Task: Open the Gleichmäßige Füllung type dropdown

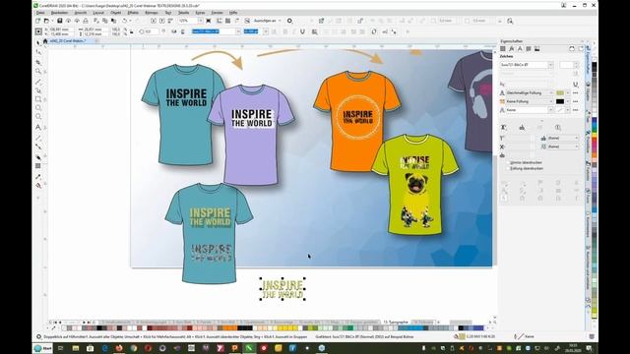Action: 551,92
